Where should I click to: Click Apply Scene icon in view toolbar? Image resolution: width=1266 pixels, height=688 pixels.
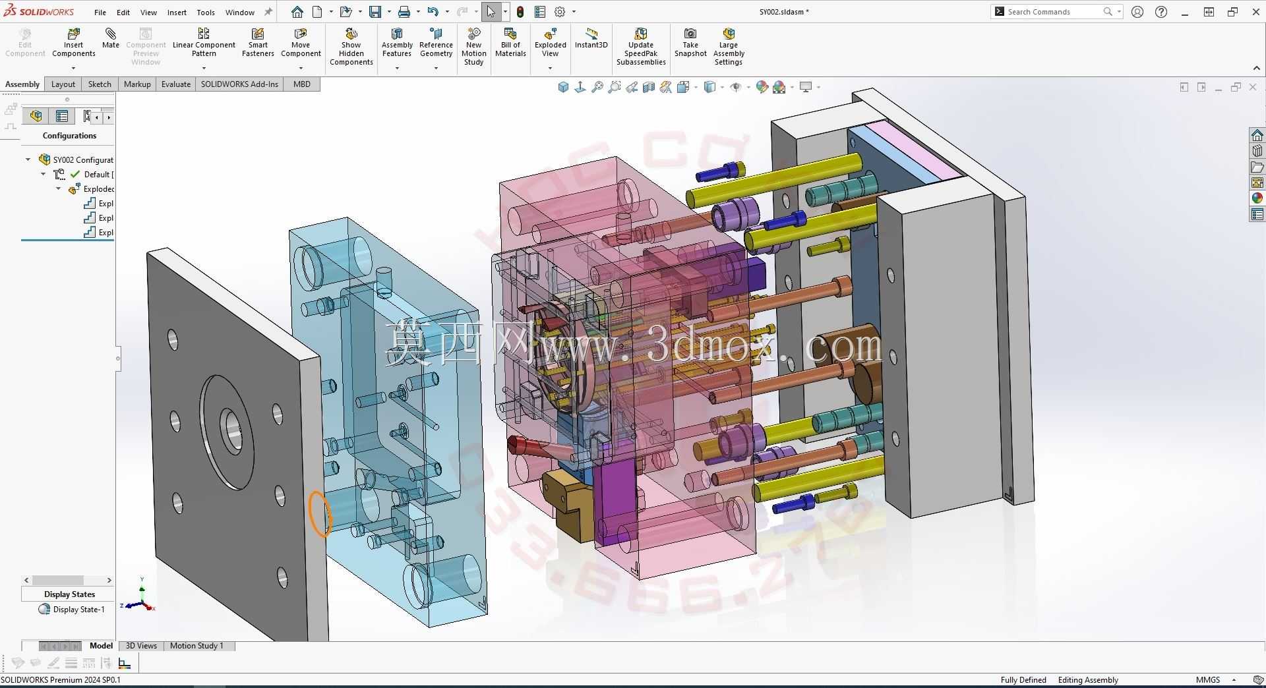[x=779, y=87]
